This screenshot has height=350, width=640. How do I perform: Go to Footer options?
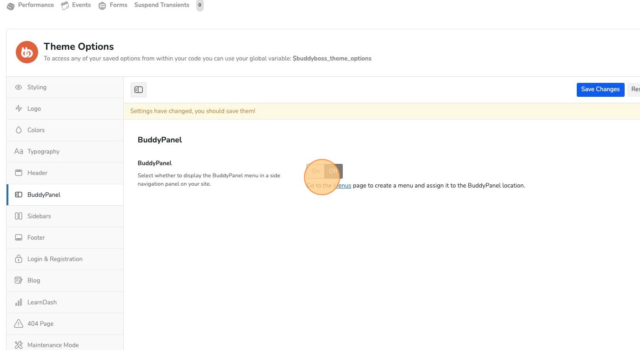pos(65,237)
